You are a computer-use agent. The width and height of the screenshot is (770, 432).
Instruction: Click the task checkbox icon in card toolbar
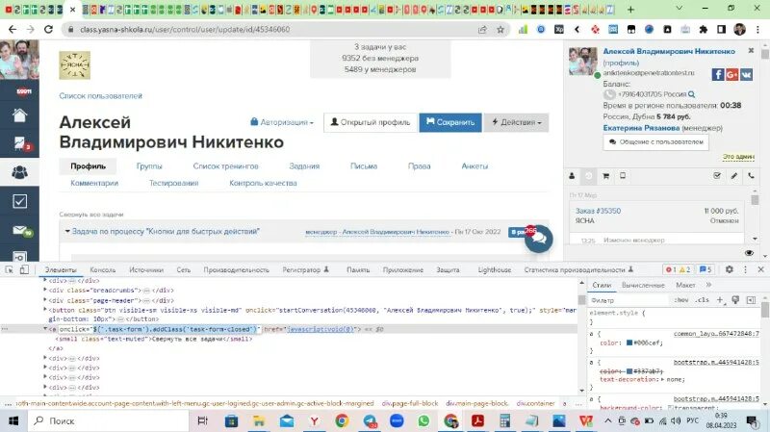(x=717, y=176)
